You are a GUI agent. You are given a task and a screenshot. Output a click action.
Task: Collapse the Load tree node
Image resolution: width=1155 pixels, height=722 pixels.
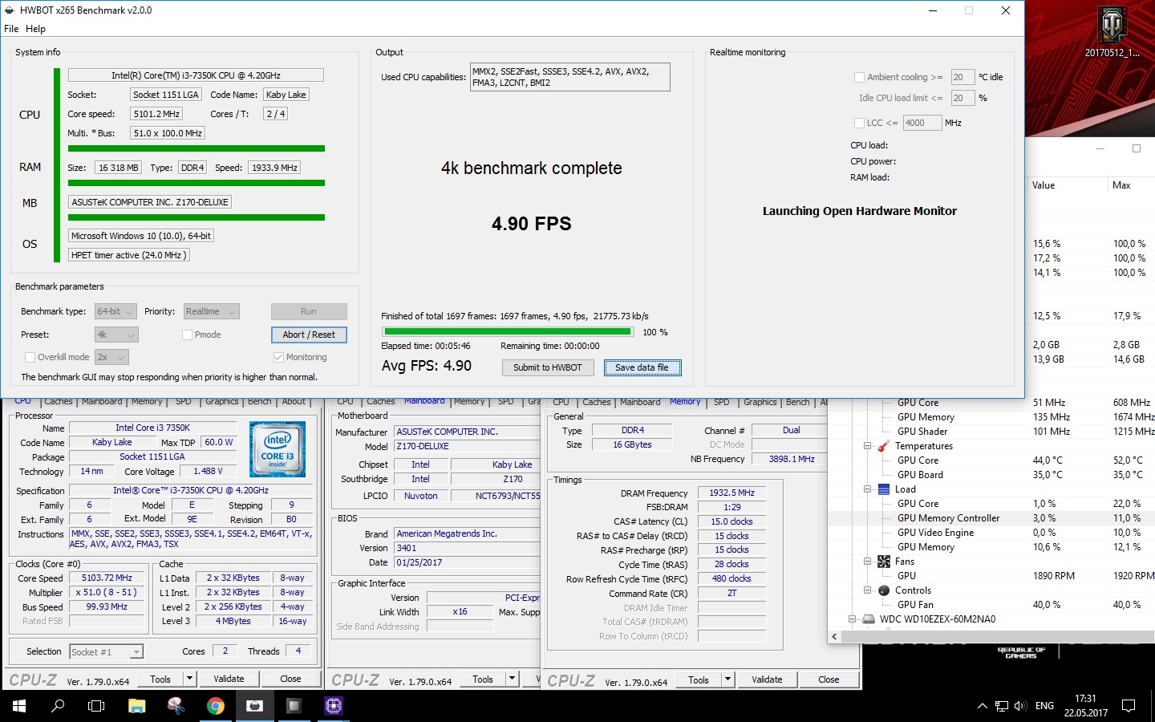(867, 489)
